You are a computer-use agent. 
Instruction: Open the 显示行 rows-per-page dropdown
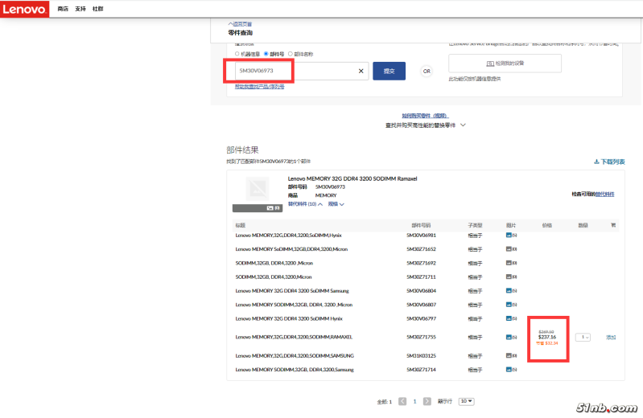(466, 401)
